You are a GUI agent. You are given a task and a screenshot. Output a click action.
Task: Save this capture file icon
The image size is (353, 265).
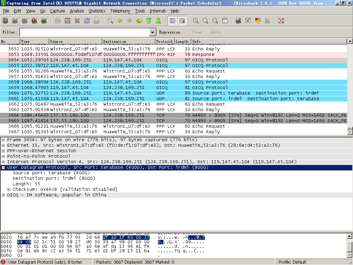(x=68, y=21)
